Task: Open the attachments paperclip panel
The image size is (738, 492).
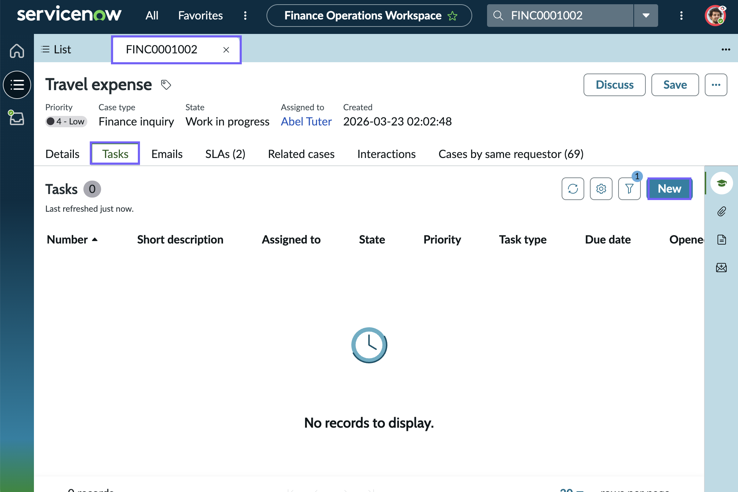Action: click(721, 211)
